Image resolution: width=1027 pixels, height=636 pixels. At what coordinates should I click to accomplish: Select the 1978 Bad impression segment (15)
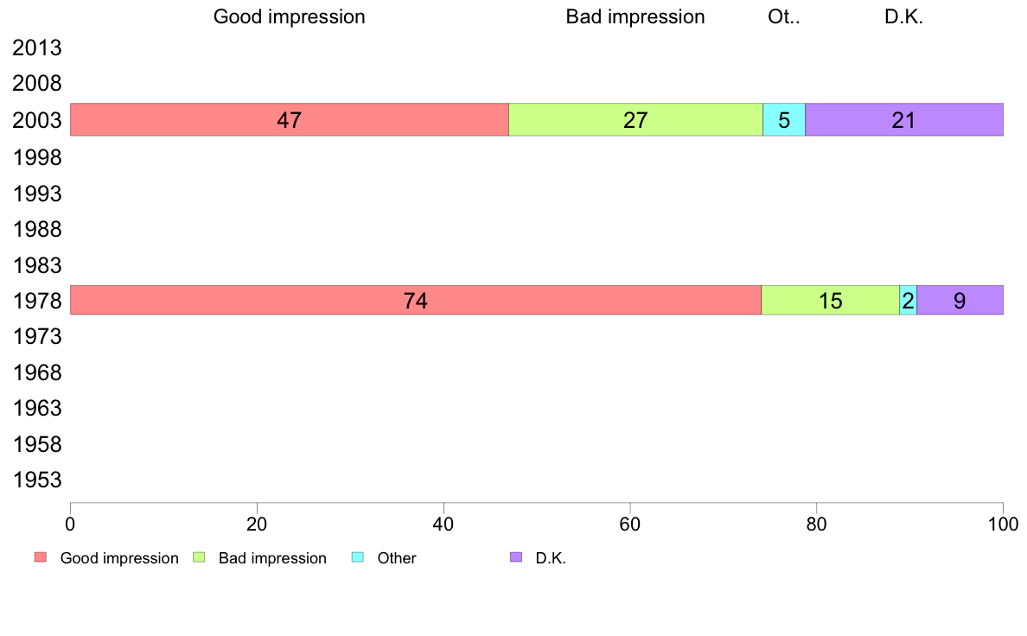point(830,301)
